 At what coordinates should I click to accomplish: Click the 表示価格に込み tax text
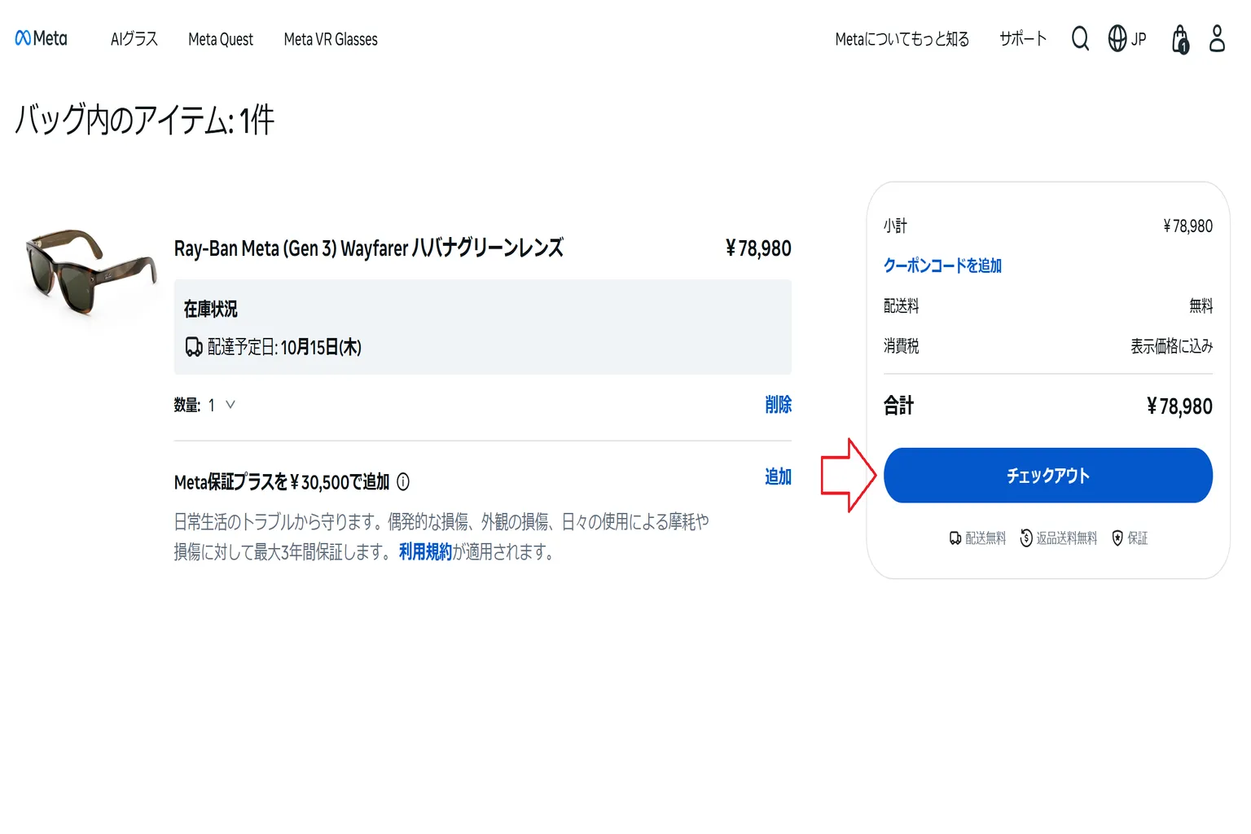(x=1171, y=346)
